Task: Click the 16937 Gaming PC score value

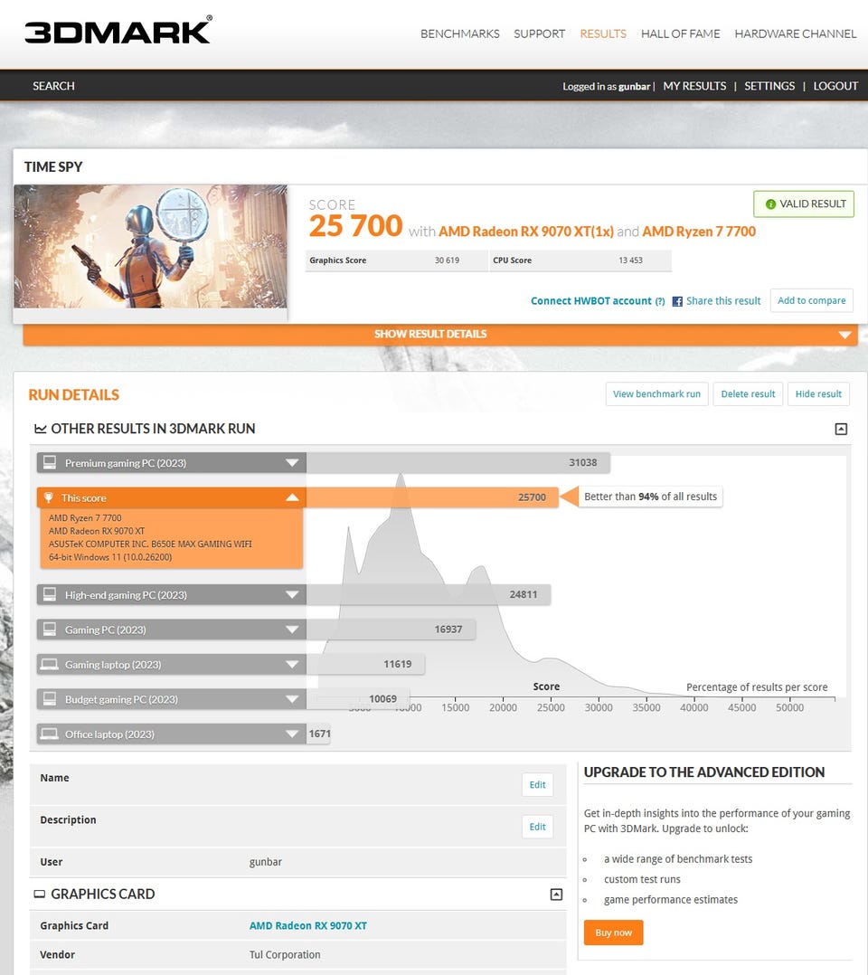Action: point(448,629)
